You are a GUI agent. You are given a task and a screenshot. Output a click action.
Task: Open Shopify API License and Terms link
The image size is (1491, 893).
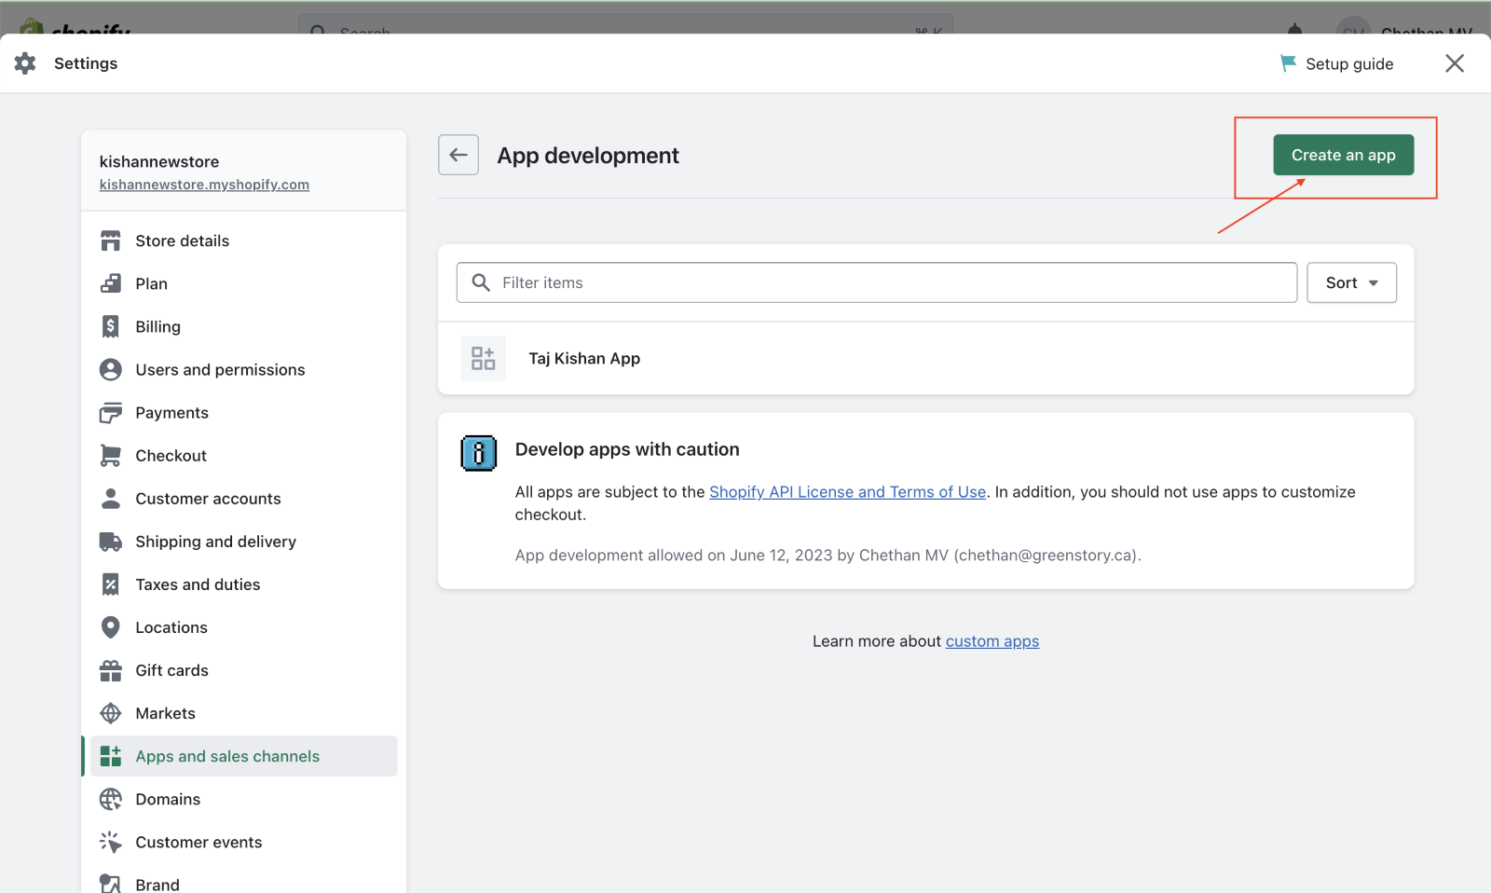tap(847, 492)
